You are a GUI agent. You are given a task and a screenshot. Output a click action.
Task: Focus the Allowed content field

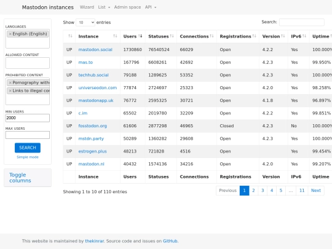(x=28, y=63)
